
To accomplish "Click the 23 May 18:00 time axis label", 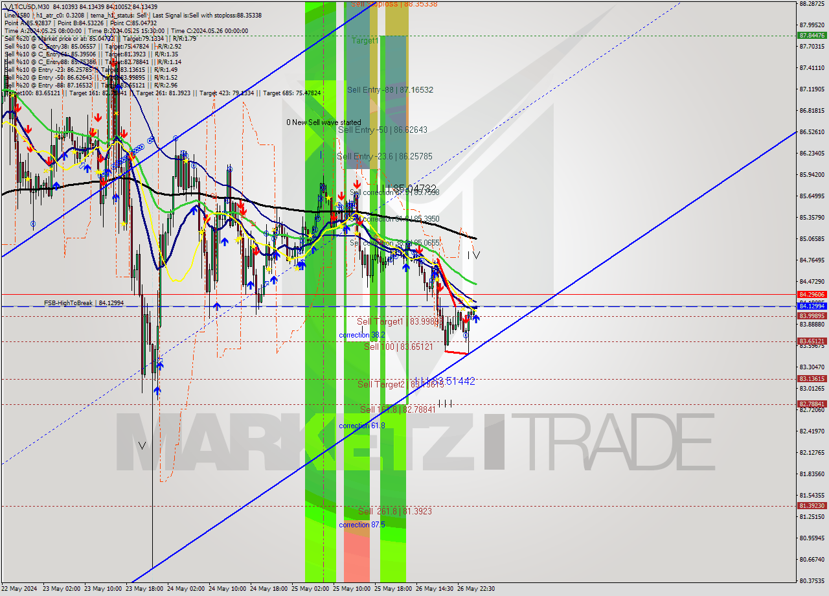I will point(144,589).
